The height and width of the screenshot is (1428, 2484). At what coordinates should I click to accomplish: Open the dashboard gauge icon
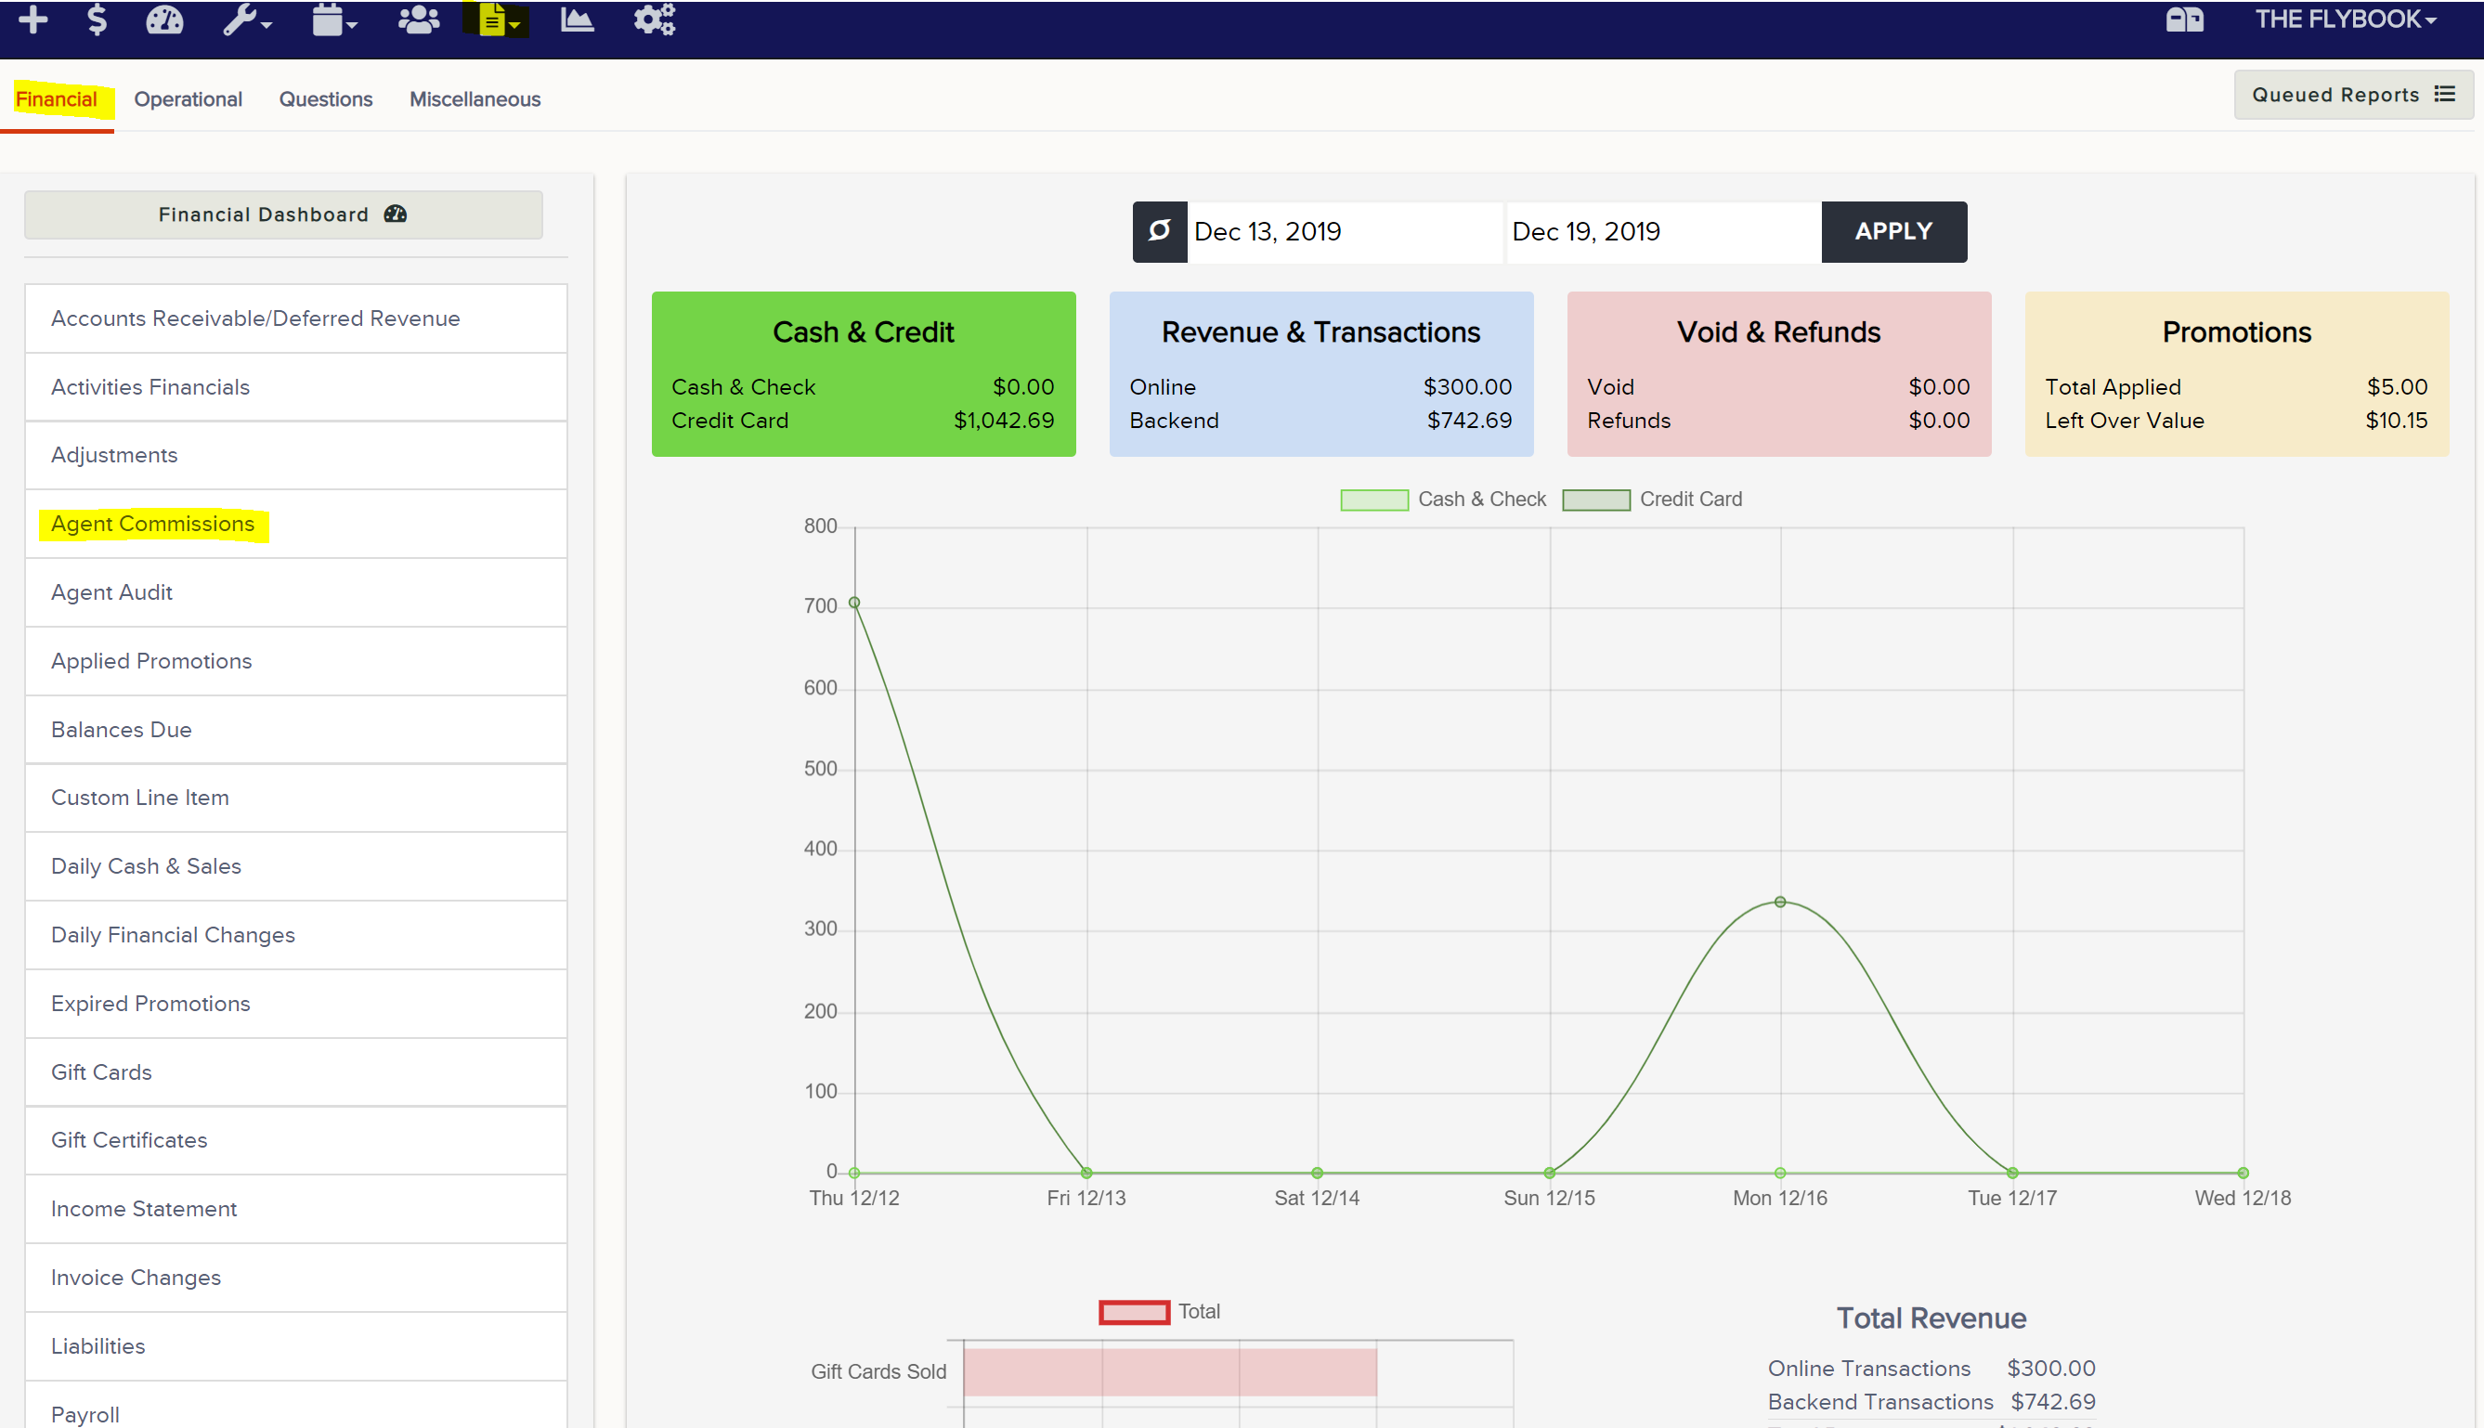pos(164,19)
